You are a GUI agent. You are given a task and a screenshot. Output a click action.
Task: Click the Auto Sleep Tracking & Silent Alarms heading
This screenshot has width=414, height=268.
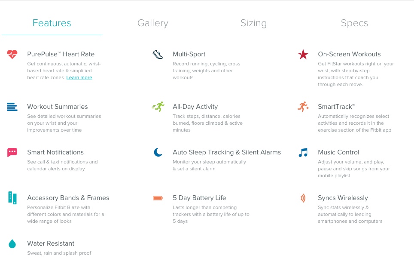click(226, 152)
